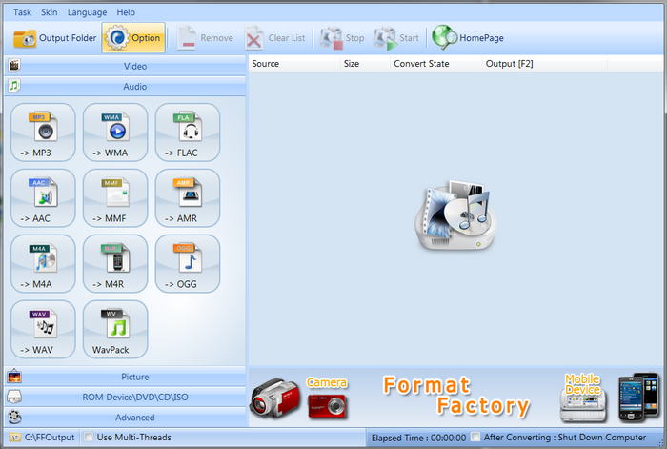Open the Help menu

(x=126, y=12)
